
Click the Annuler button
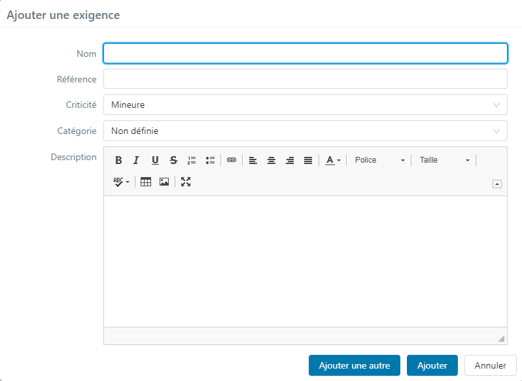[x=490, y=365]
